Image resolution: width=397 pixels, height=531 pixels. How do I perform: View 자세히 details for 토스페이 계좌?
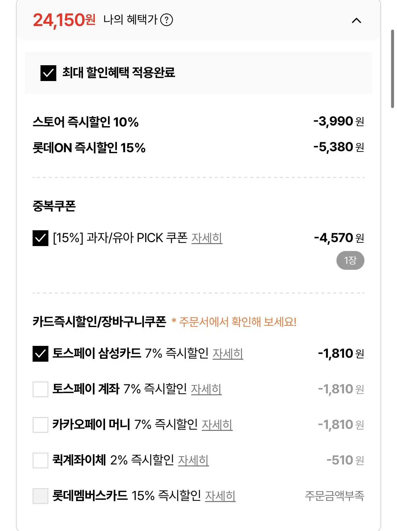[206, 389]
